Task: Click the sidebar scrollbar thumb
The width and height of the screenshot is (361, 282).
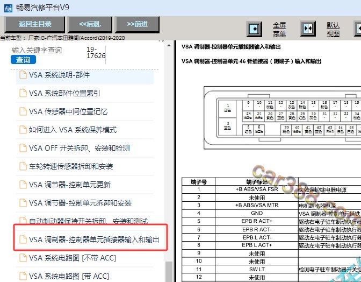Action: point(169,272)
